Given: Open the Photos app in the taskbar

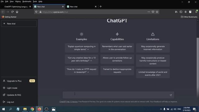Looking at the screenshot, I should click(53, 109).
